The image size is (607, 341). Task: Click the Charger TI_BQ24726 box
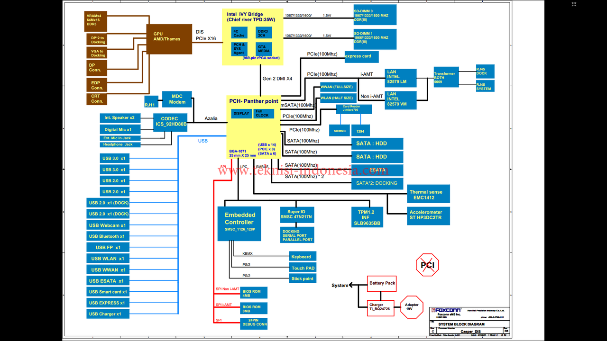(381, 307)
